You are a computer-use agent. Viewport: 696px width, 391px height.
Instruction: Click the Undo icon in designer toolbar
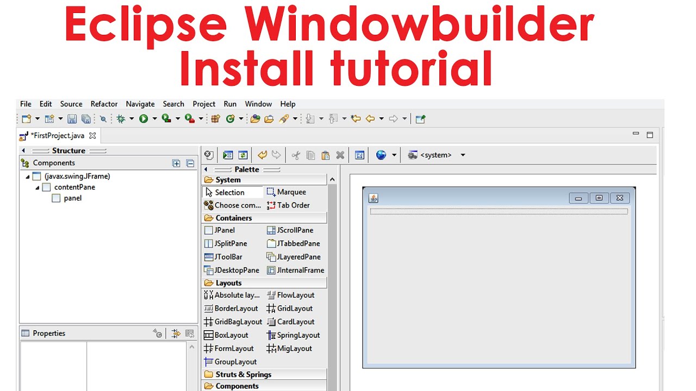pos(262,155)
